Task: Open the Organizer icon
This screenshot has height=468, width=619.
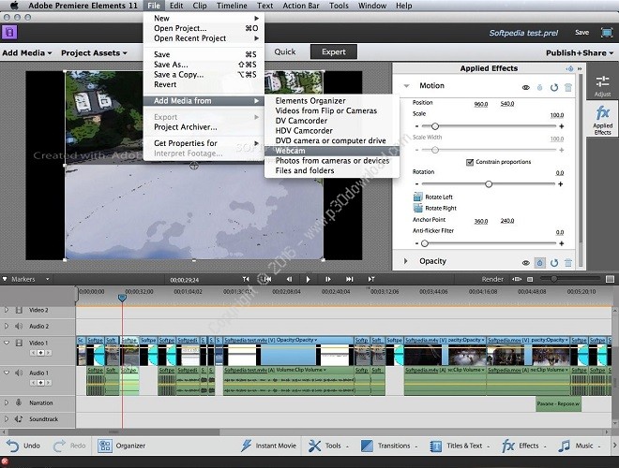Action: coord(105,446)
